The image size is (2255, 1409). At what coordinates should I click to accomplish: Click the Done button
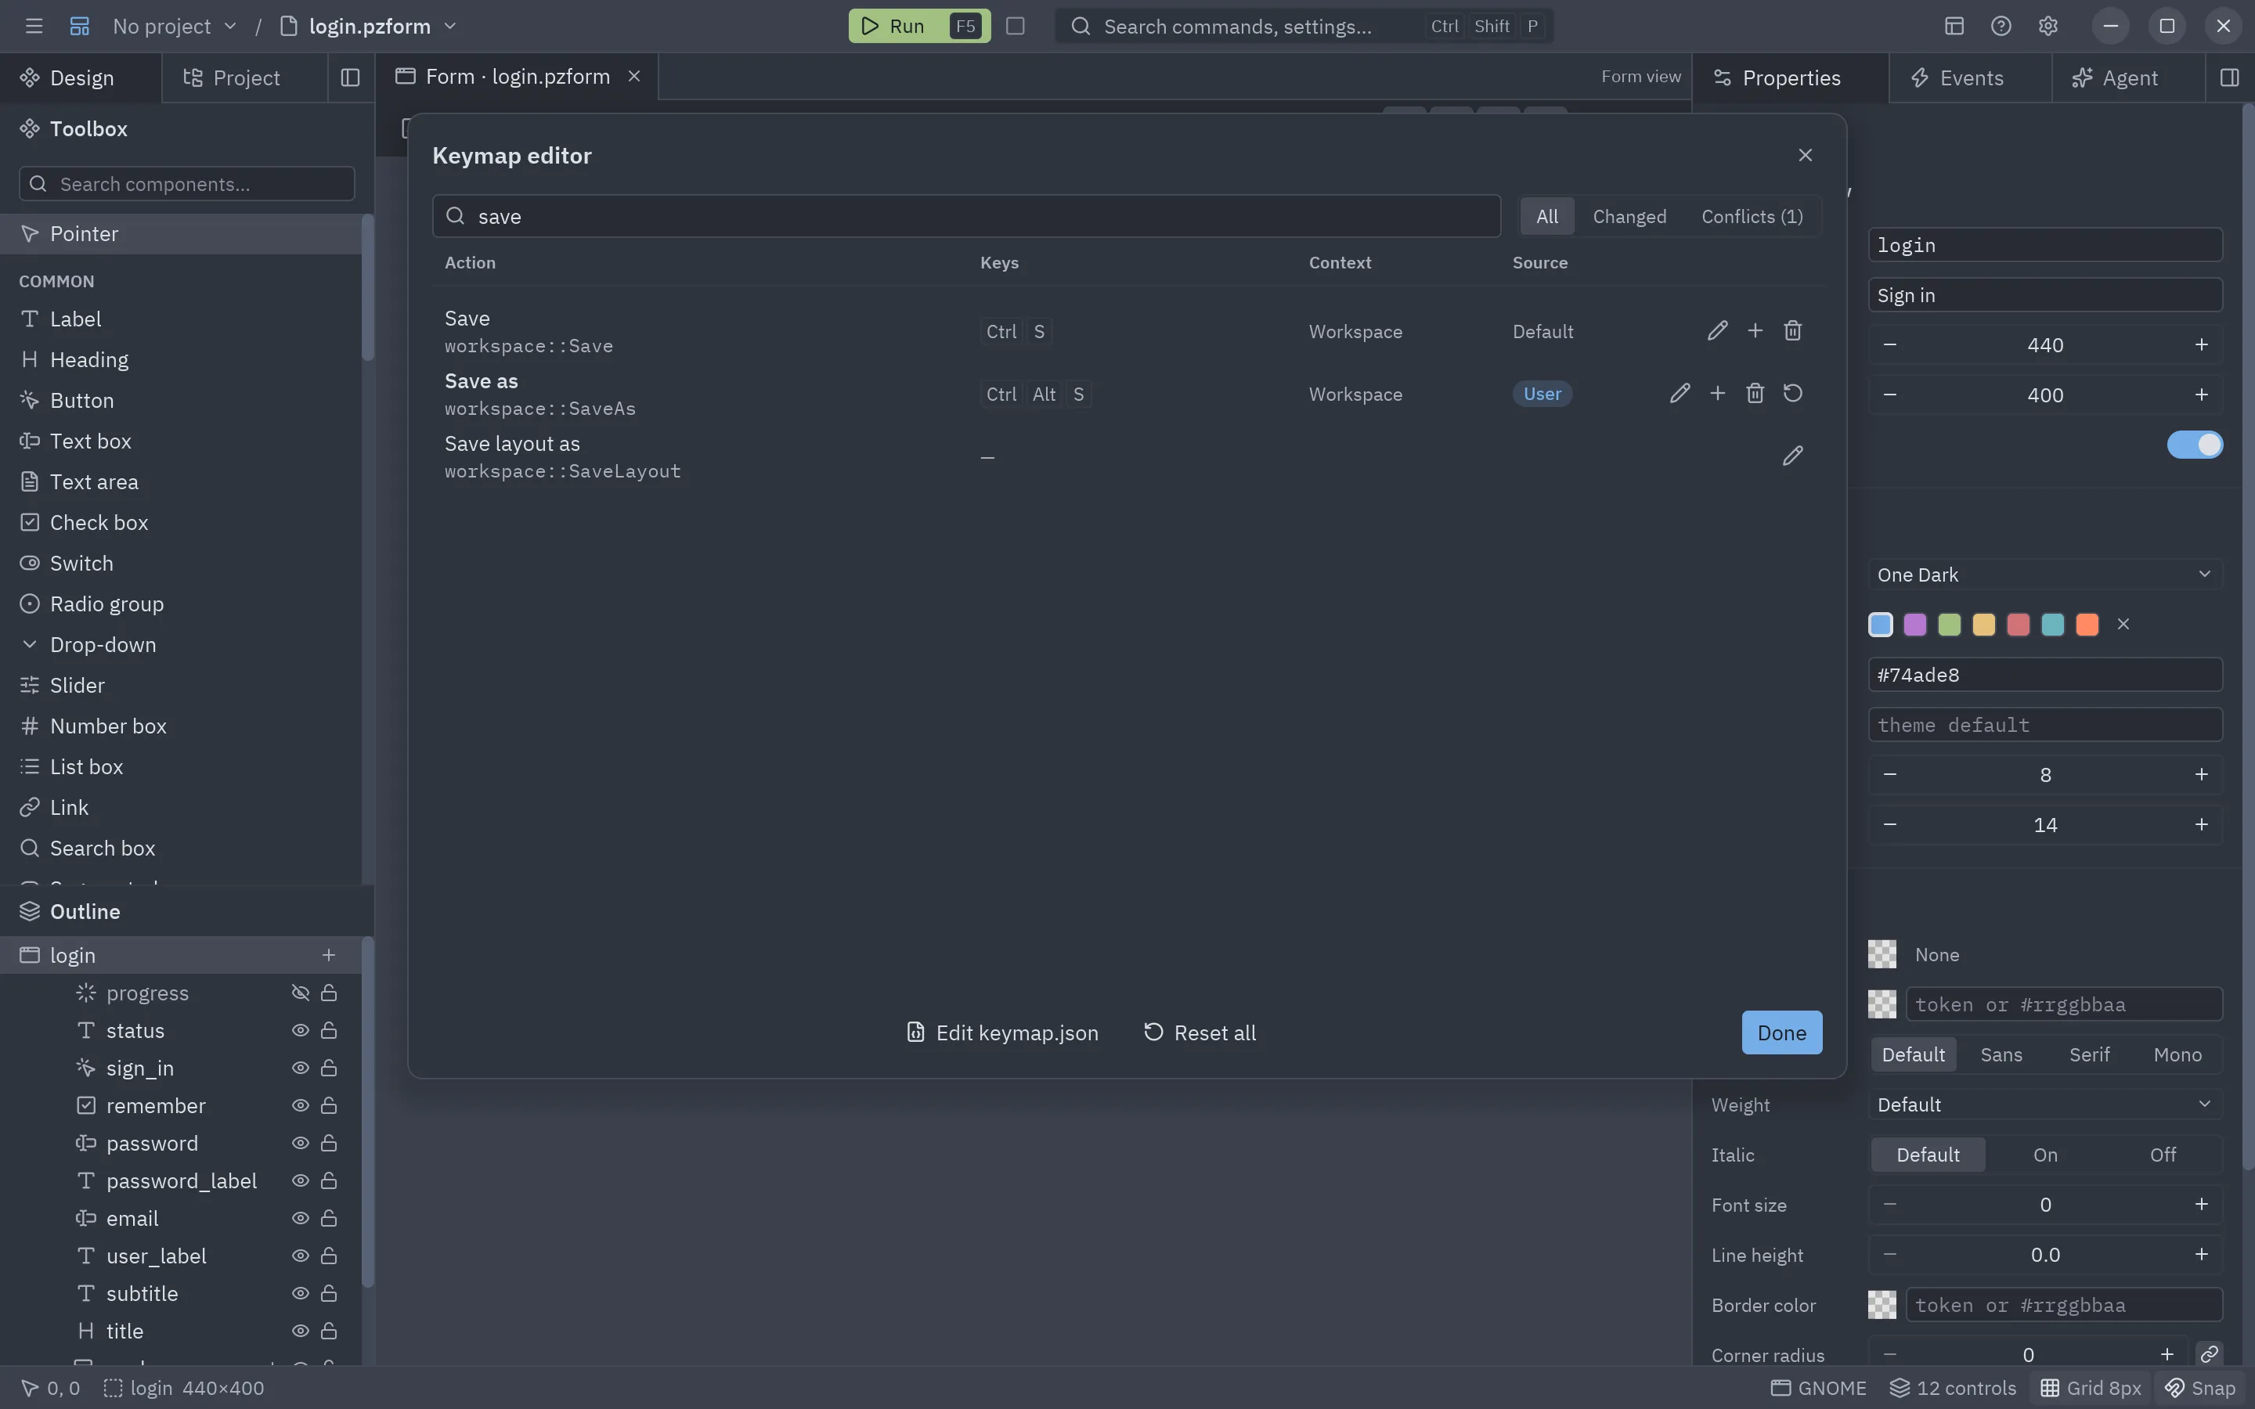tap(1781, 1032)
